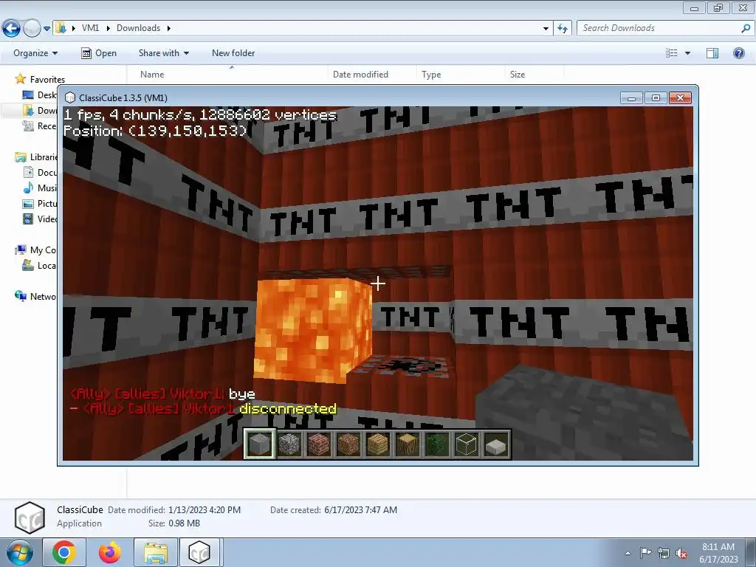Select VM1 in the address breadcrumb
This screenshot has width=756, height=567.
pyautogui.click(x=90, y=28)
